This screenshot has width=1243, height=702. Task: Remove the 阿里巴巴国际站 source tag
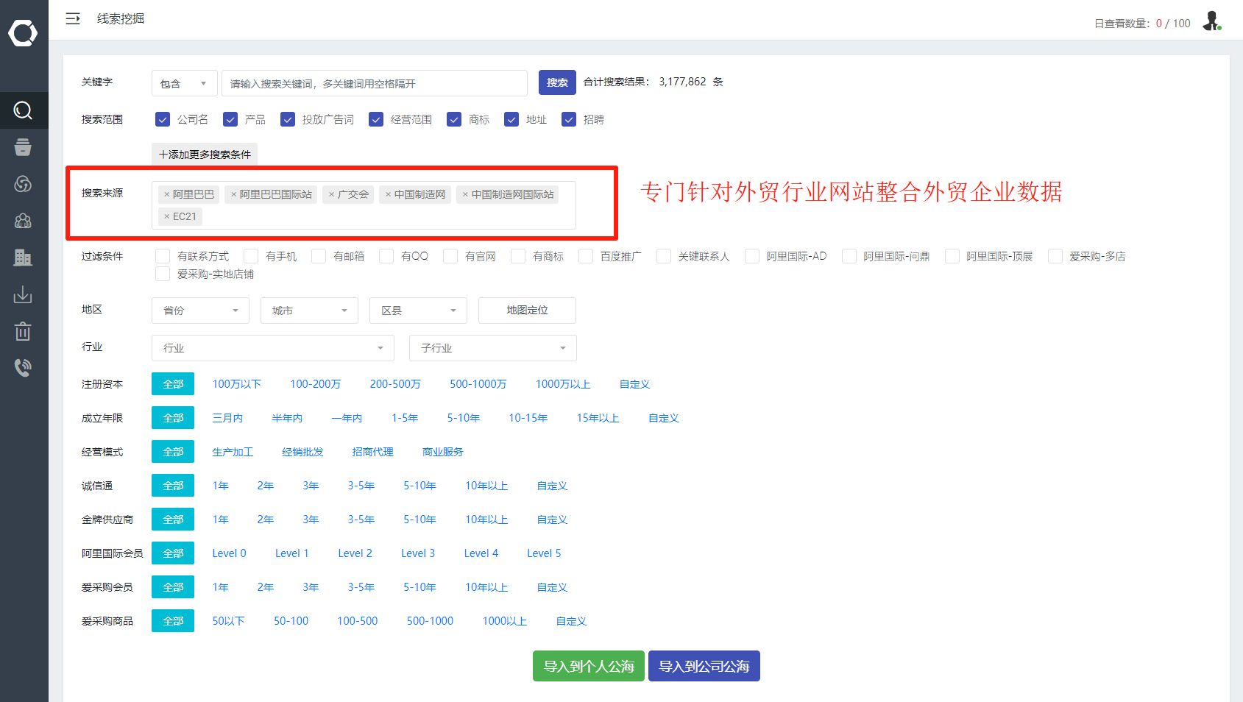point(234,194)
